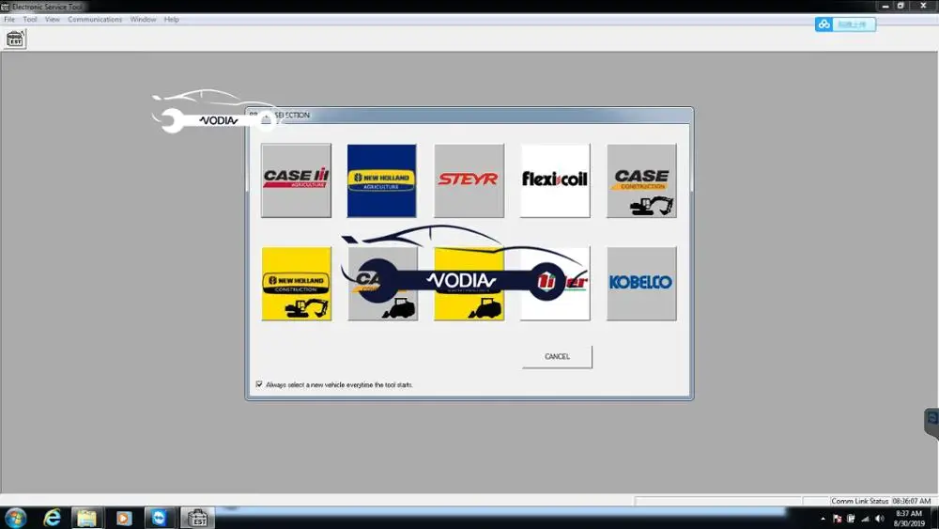This screenshot has height=529, width=939.
Task: Open the Window menu
Action: pyautogui.click(x=143, y=19)
